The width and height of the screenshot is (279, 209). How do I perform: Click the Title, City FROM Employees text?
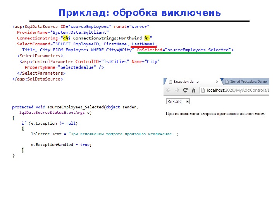pos(55,50)
